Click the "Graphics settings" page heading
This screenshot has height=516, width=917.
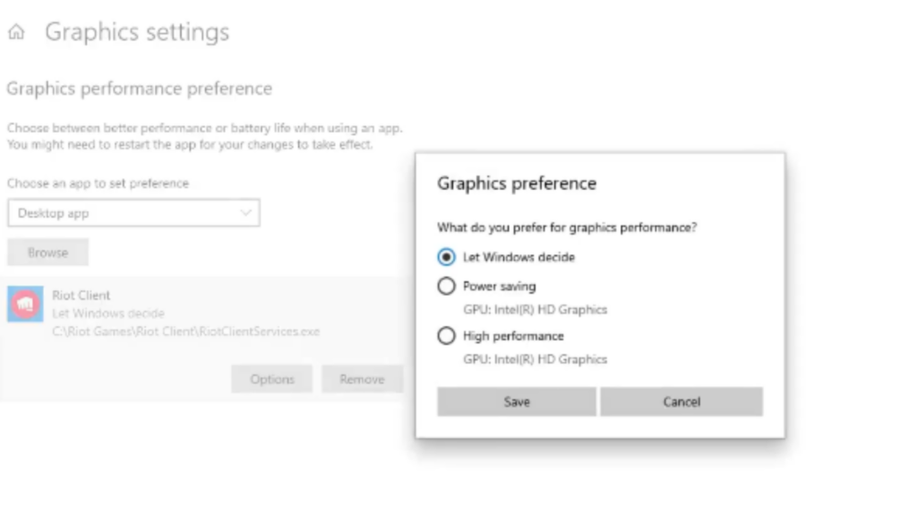point(138,31)
